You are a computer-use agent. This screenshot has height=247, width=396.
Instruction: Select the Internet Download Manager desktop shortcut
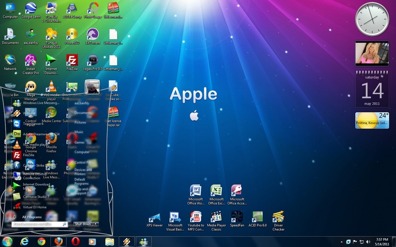click(51, 65)
